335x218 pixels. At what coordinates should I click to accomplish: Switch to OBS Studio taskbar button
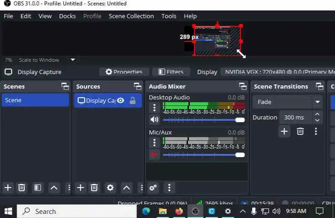click(x=195, y=211)
